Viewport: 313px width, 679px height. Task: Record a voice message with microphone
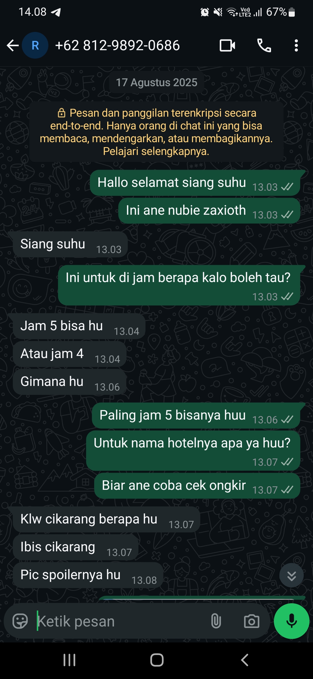click(292, 621)
